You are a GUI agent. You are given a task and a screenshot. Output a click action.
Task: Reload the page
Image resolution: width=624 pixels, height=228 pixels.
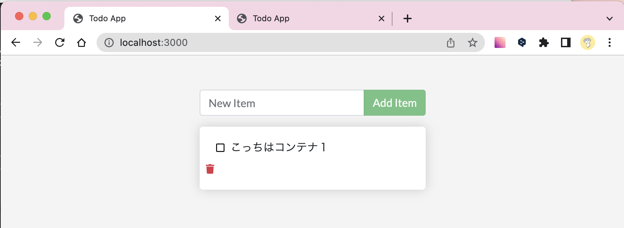(60, 42)
